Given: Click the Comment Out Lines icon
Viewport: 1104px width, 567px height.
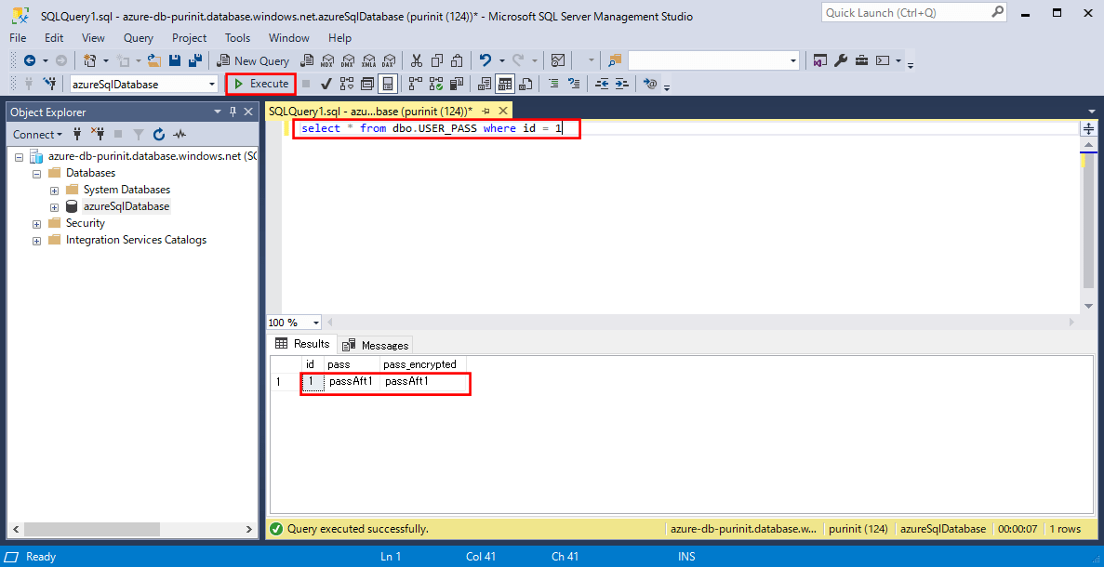Looking at the screenshot, I should coord(553,85).
